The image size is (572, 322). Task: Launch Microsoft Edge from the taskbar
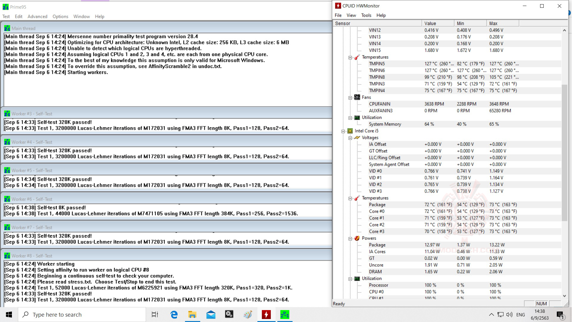(x=174, y=315)
